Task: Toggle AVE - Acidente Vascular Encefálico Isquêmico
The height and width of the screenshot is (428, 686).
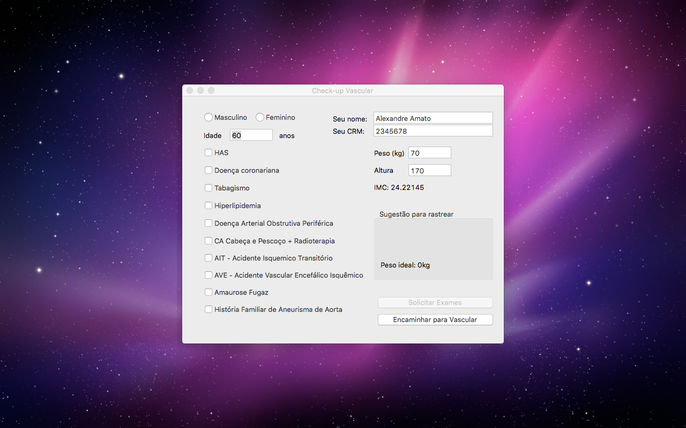Action: coord(208,275)
